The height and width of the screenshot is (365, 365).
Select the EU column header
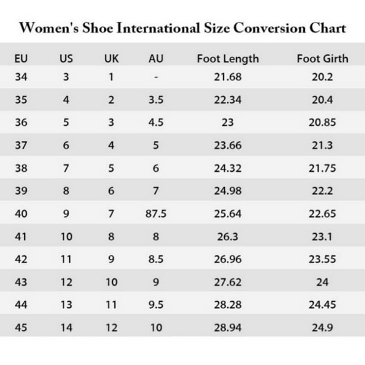tap(21, 58)
